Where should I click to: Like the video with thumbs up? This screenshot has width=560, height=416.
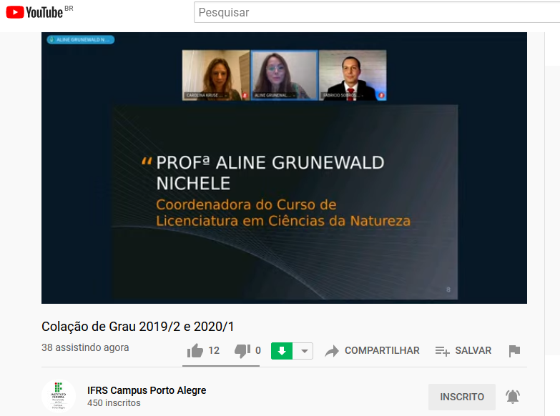195,350
